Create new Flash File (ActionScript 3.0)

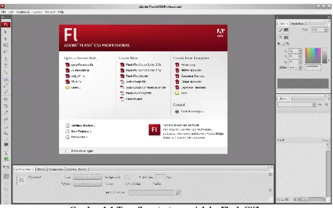click(x=140, y=65)
